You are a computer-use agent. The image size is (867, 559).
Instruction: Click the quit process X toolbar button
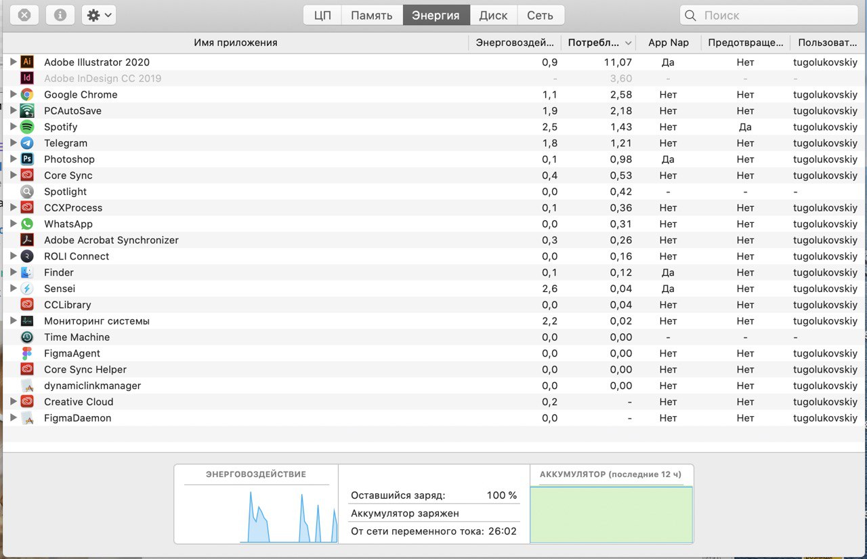(24, 15)
